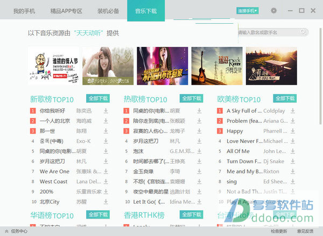Download 泡沫 by G.E.M.
323x236 pixels.
(x=199, y=151)
